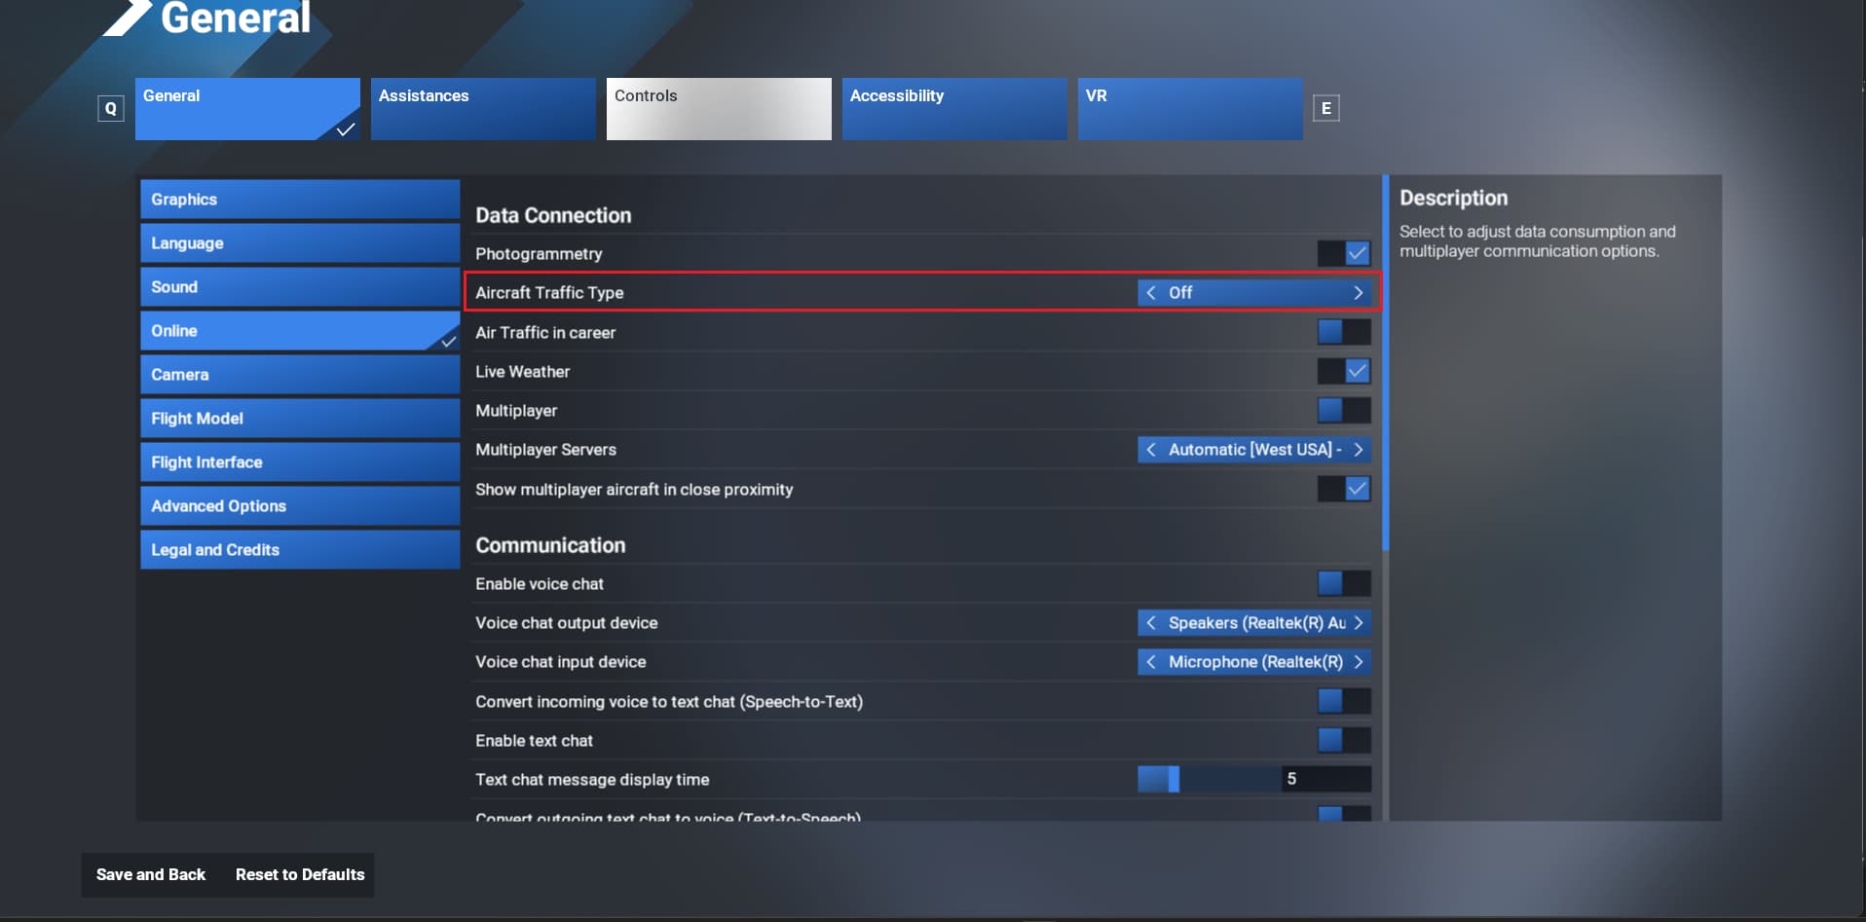
Task: Toggle Convert outgoing text chat to voice
Action: (1344, 814)
